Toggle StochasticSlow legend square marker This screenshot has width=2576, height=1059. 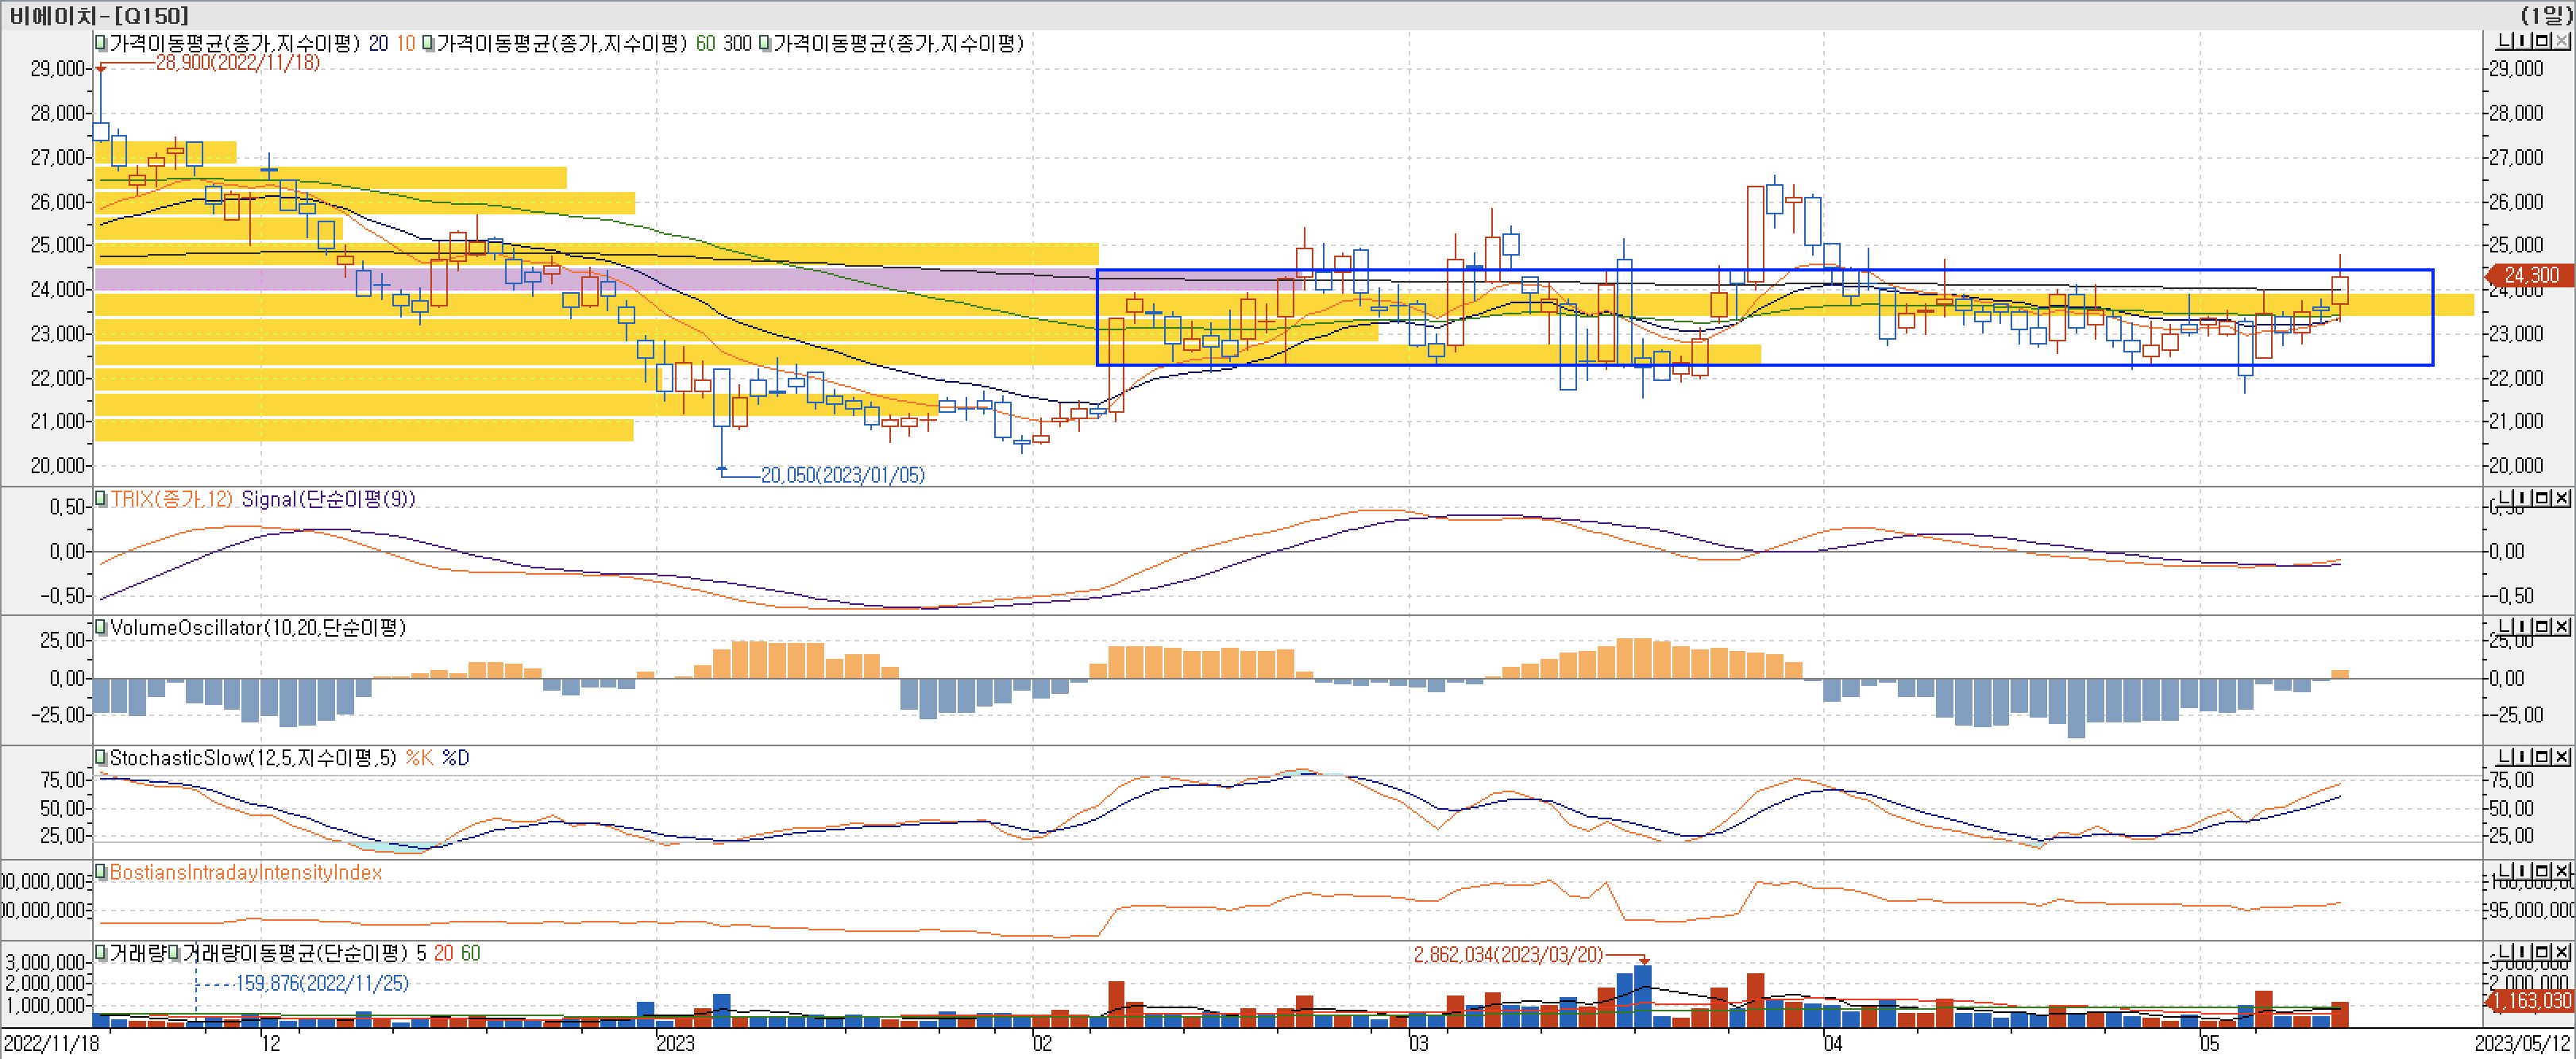[101, 757]
